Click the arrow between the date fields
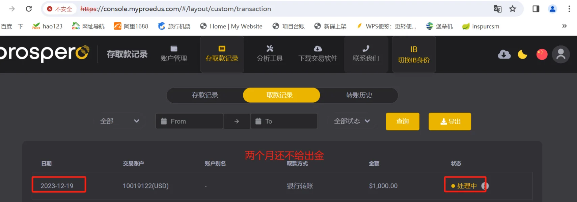 (x=237, y=121)
